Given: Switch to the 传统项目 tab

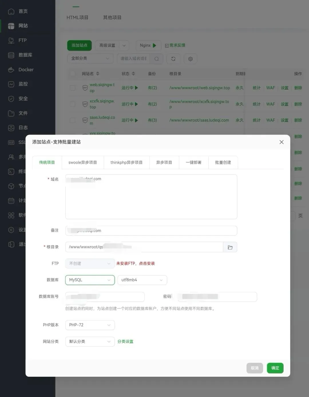Looking at the screenshot, I should tap(47, 162).
